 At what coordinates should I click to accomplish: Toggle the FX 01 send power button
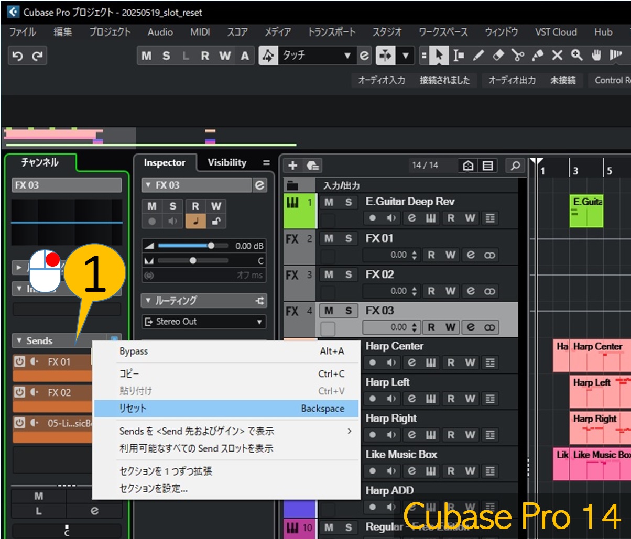(19, 361)
